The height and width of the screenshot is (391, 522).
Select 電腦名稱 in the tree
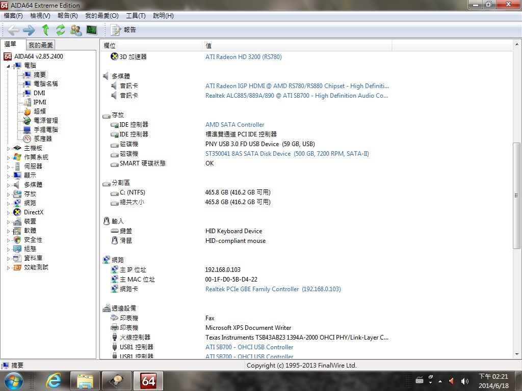45,84
